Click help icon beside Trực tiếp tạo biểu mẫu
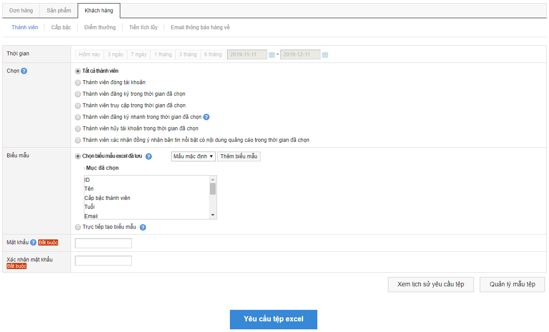Screen dimensions: 549x332 coord(143,227)
